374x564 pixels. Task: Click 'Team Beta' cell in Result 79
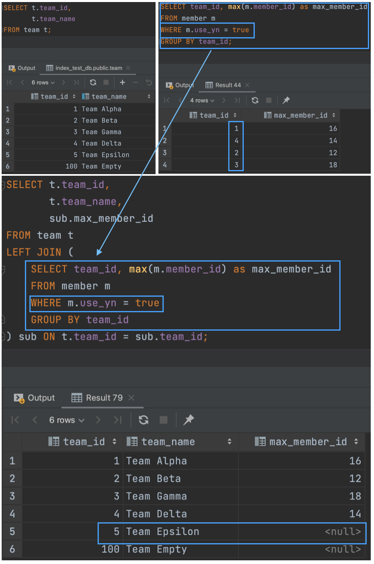pyautogui.click(x=181, y=479)
